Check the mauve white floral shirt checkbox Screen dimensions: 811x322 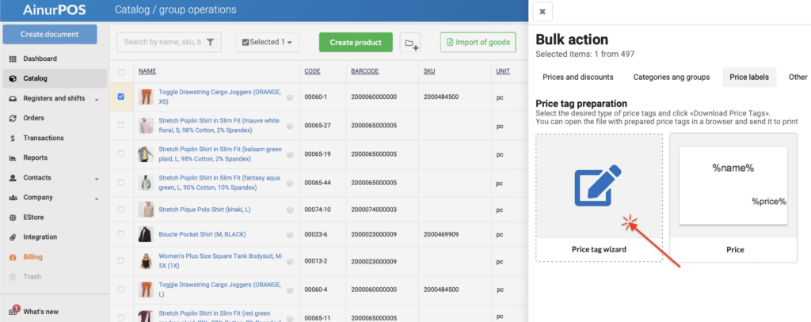click(x=121, y=125)
